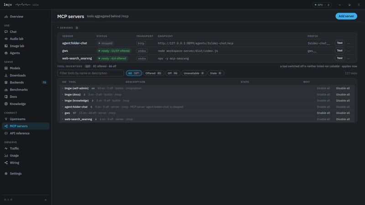The height and width of the screenshot is (205, 365).
Task: Enable all lmgw (docs) tools
Action: click(323, 95)
